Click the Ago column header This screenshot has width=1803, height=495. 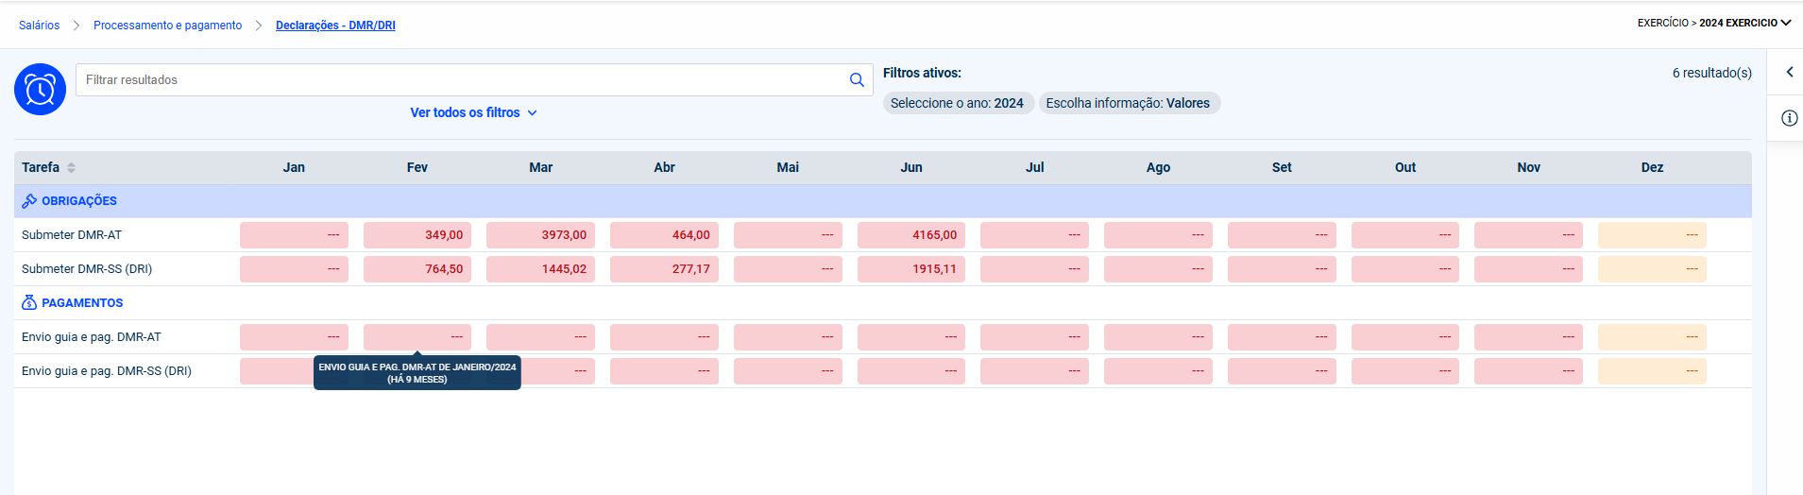[1158, 167]
